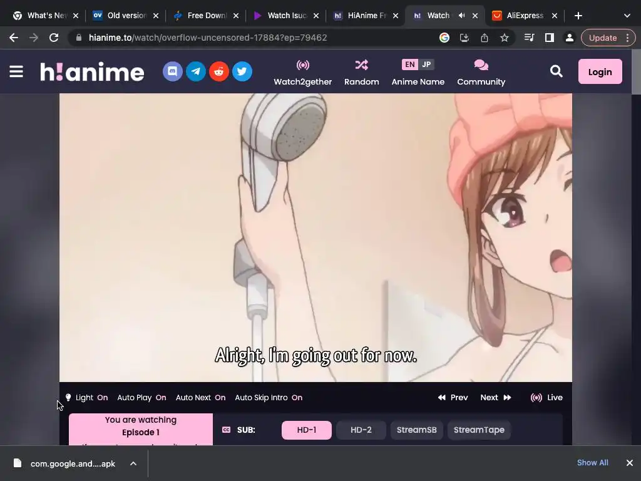
Task: Switch anime name language to JP
Action: point(426,65)
